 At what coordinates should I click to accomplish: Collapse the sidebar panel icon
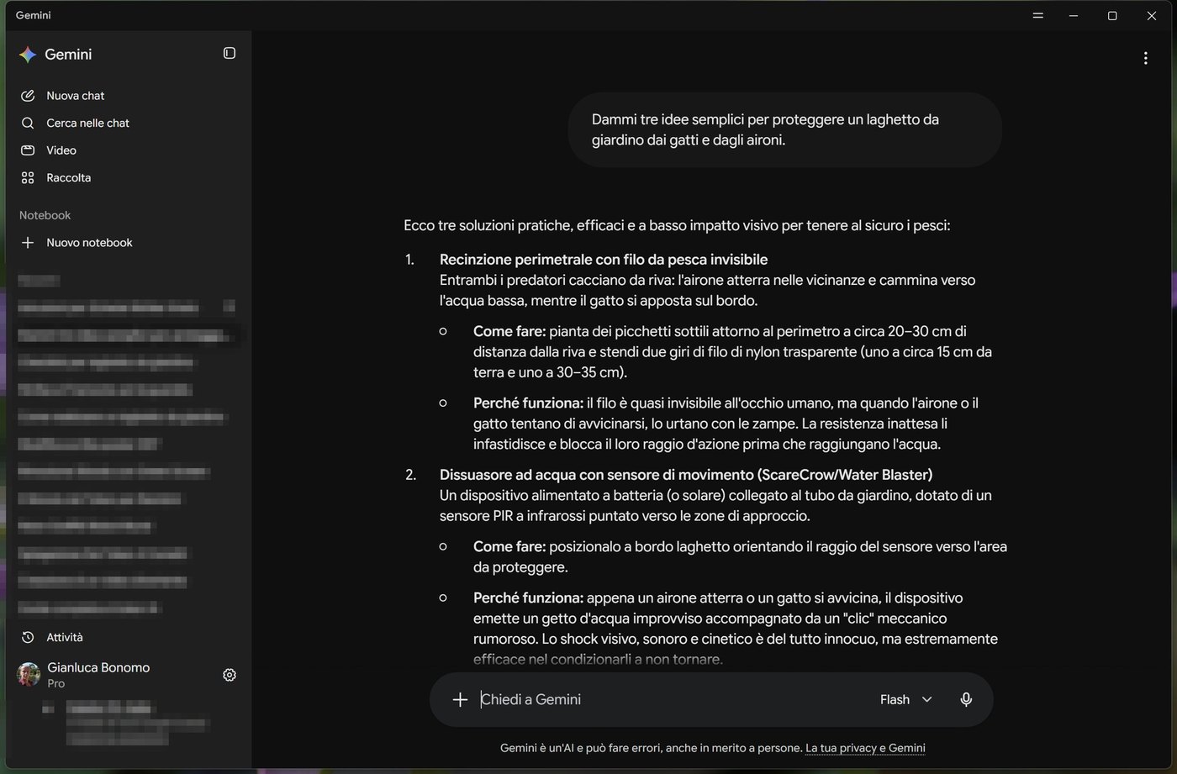coord(230,54)
